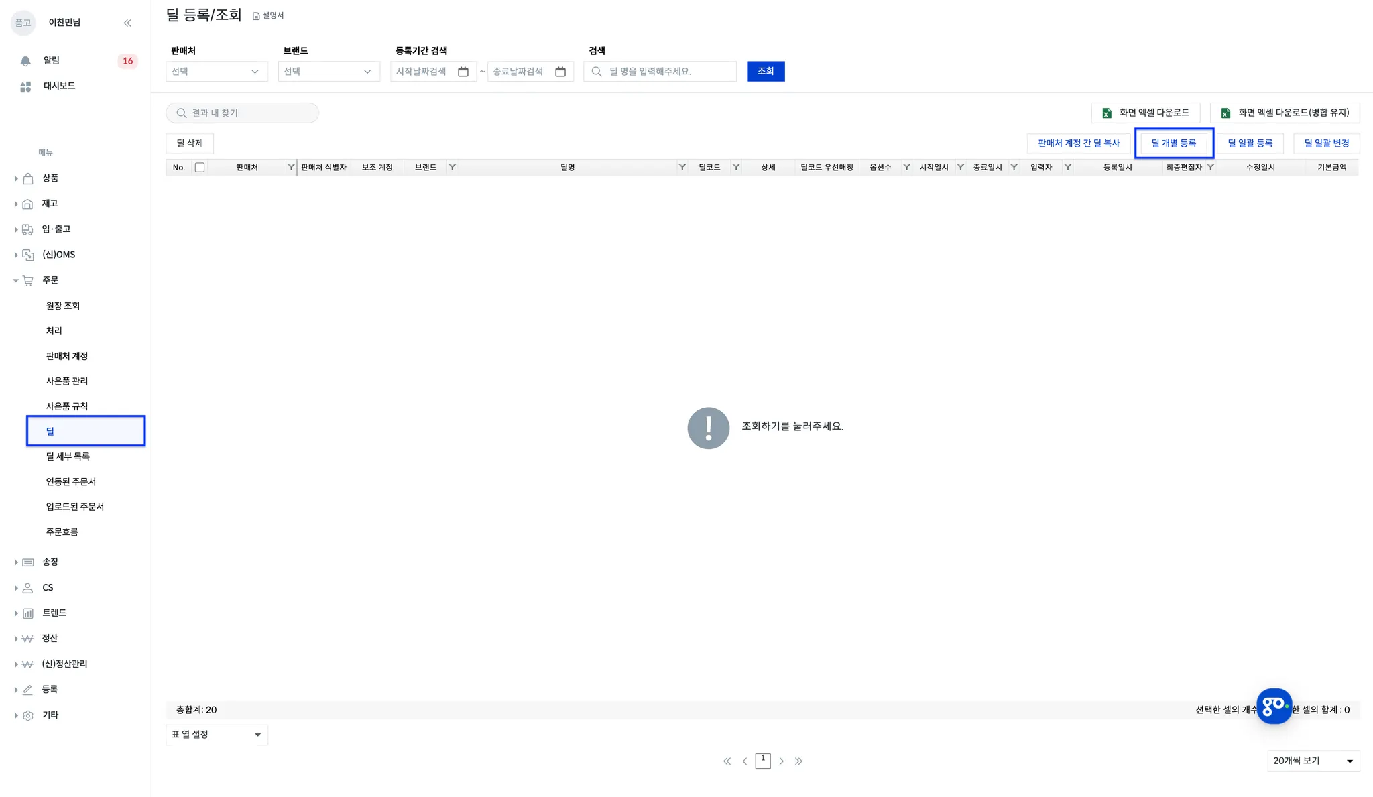Collapse sidebar with double-chevron icon

pyautogui.click(x=127, y=23)
